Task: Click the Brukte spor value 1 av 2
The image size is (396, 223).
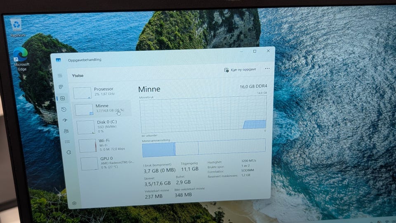Action: point(245,166)
